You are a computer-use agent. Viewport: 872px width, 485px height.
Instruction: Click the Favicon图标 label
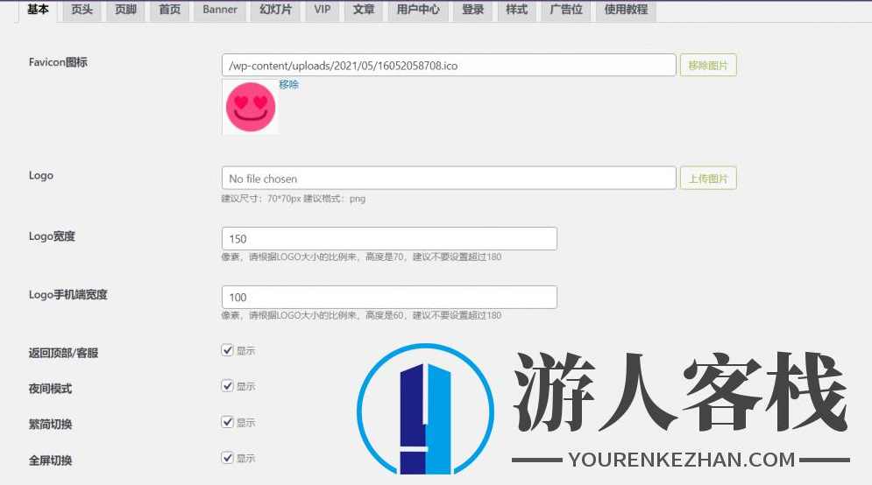pos(58,62)
